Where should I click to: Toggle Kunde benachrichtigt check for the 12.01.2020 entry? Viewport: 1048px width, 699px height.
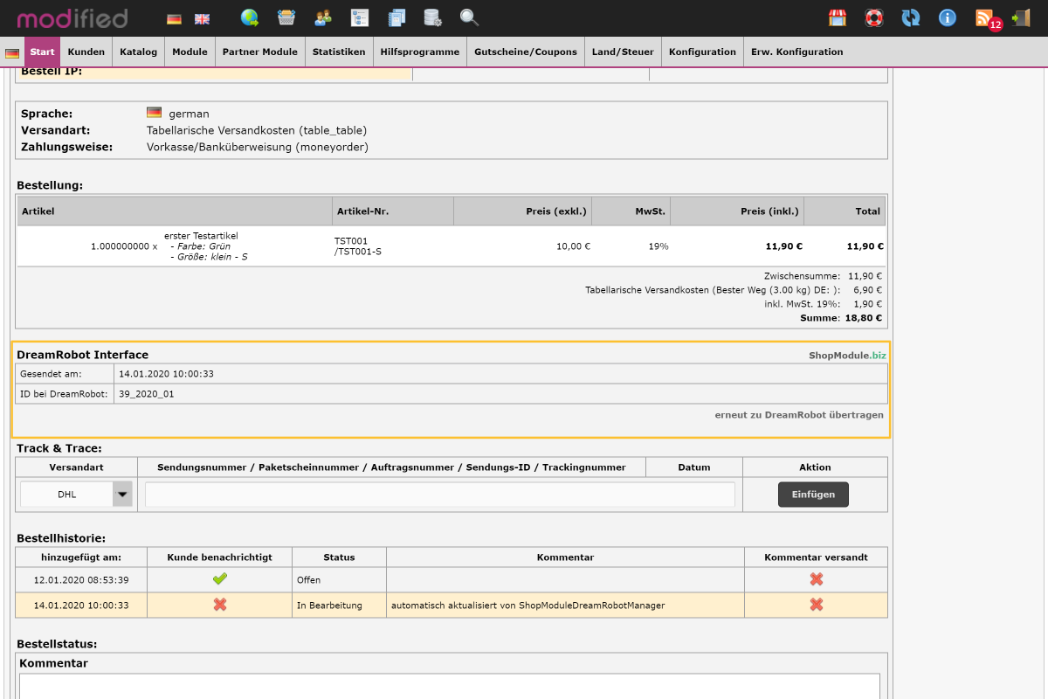point(219,578)
